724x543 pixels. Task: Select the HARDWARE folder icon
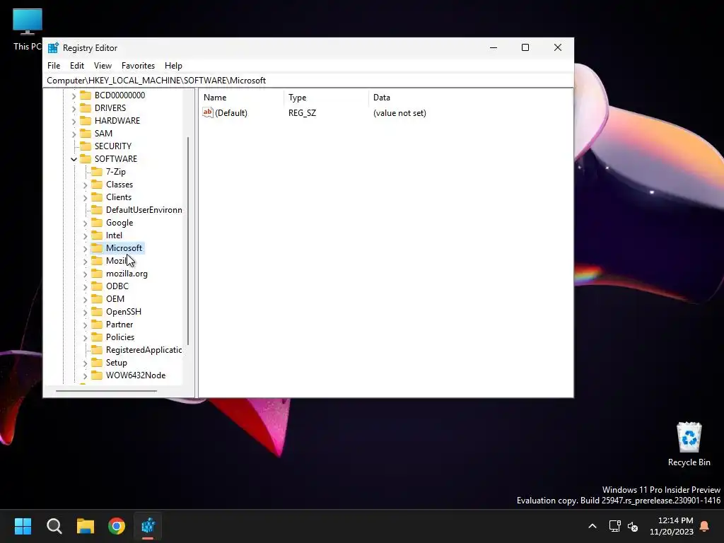86,120
